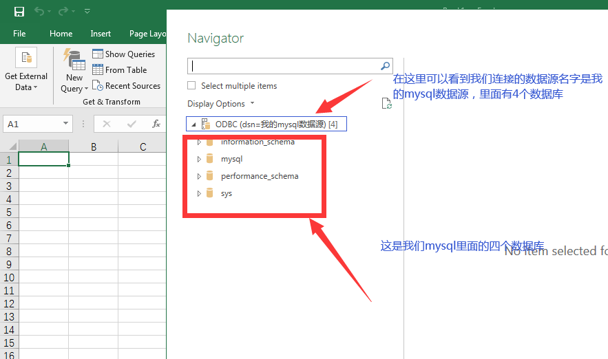Click the mysql database cylinder icon
608x359 pixels.
click(210, 158)
